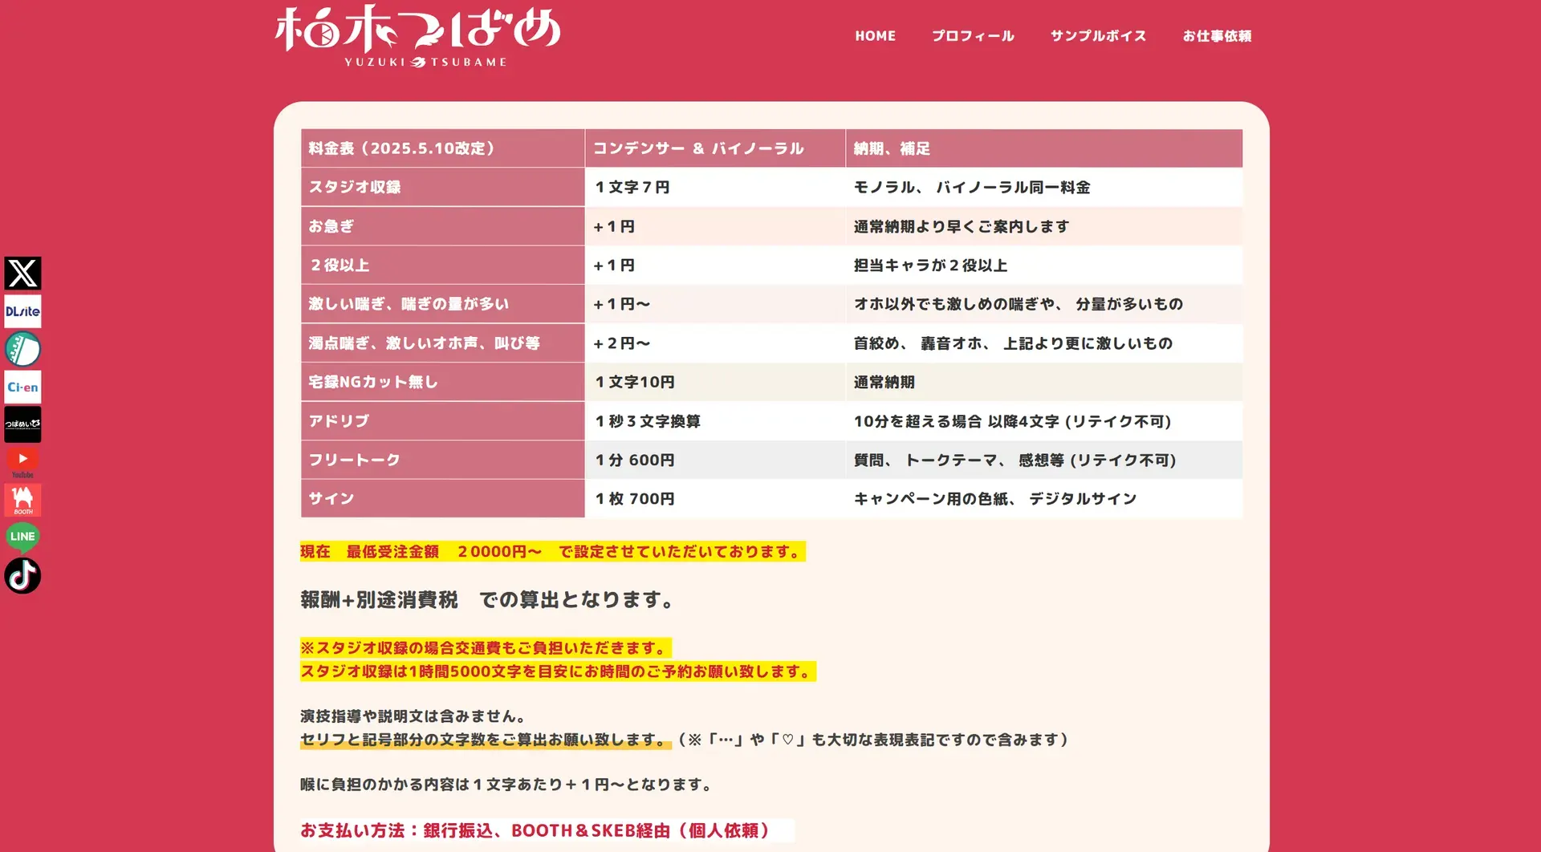Select the ２役以上 row label
This screenshot has height=852, width=1541.
pyautogui.click(x=443, y=265)
